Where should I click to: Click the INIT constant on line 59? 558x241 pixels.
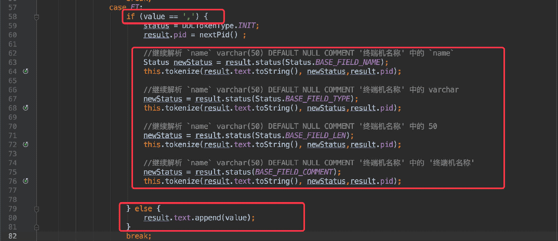[248, 26]
